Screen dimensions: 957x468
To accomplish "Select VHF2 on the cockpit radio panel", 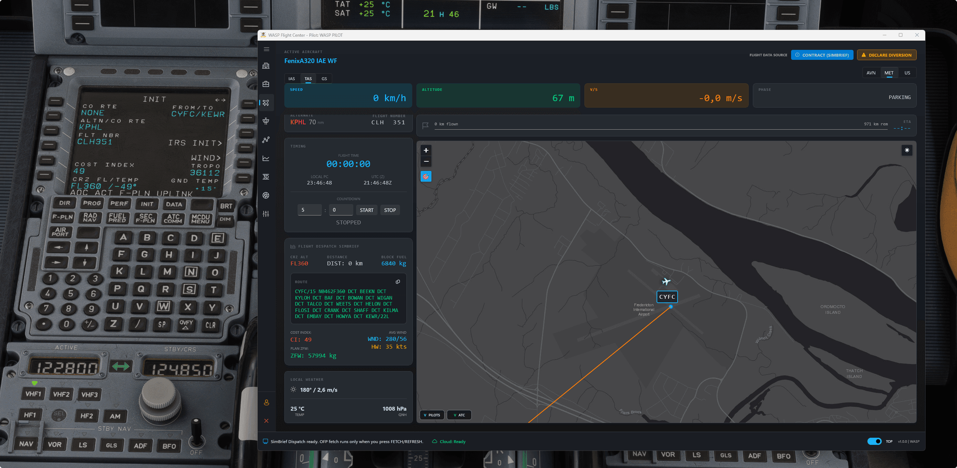I will click(61, 394).
